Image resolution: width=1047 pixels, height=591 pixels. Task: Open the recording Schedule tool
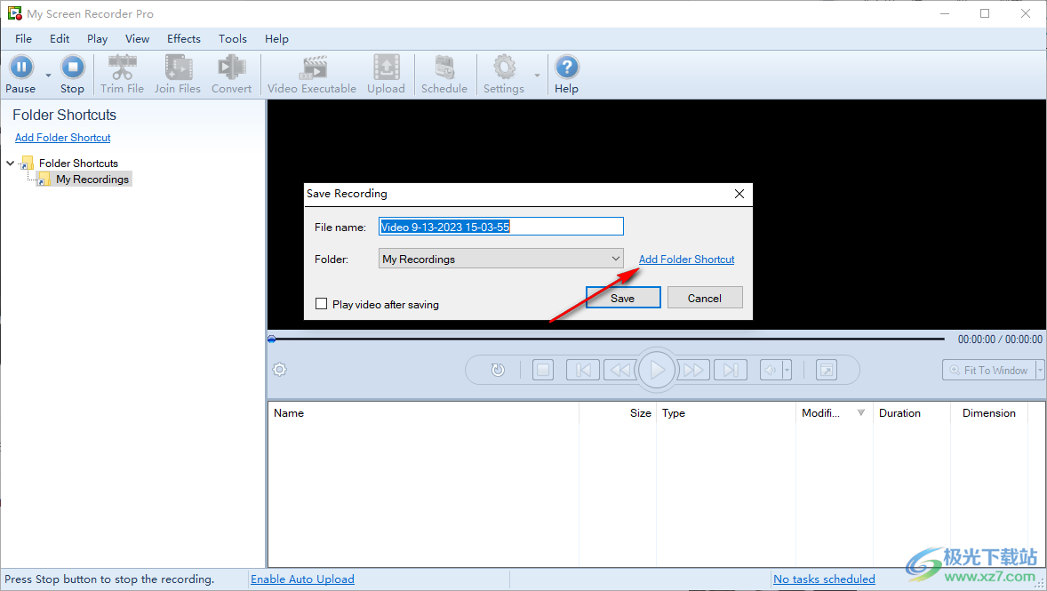[x=444, y=74]
